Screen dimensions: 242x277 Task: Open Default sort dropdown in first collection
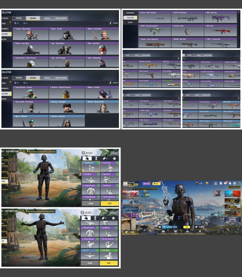coord(114,23)
